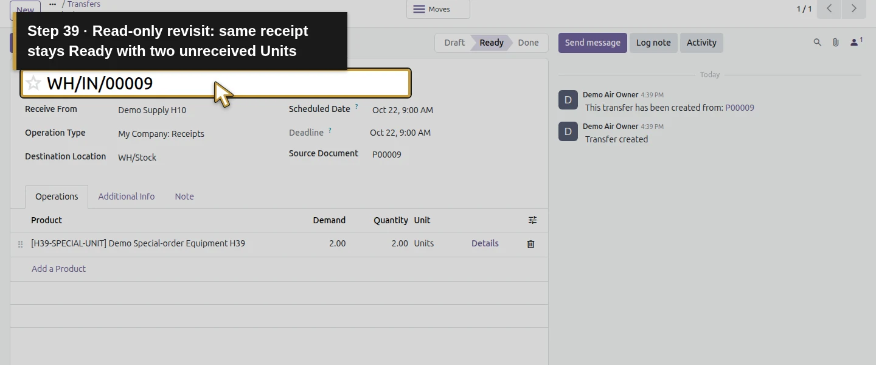Click the New button
This screenshot has height=365, width=876.
25,10
